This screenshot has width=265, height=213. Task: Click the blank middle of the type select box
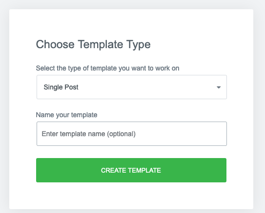145,87
